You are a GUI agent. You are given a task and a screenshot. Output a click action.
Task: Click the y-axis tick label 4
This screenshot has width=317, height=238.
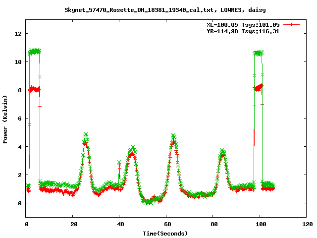tap(20, 147)
